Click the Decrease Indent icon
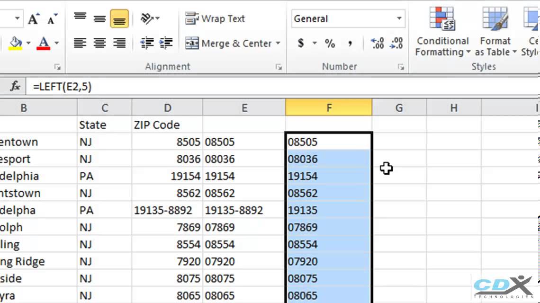 [x=147, y=44]
